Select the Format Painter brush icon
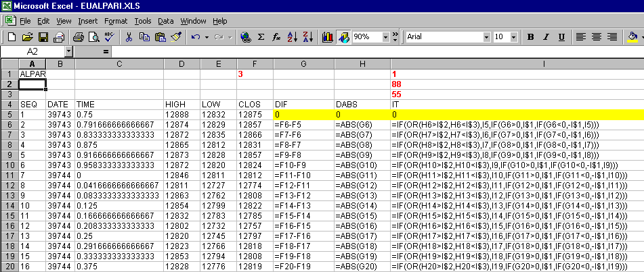644x272 pixels. (x=175, y=36)
